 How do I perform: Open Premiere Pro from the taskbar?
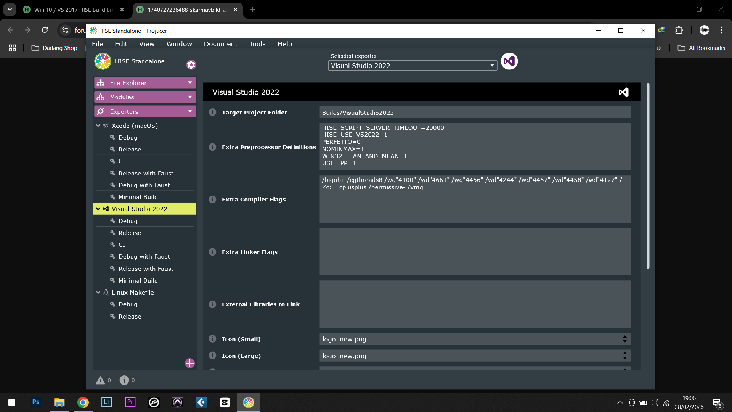[x=130, y=402]
